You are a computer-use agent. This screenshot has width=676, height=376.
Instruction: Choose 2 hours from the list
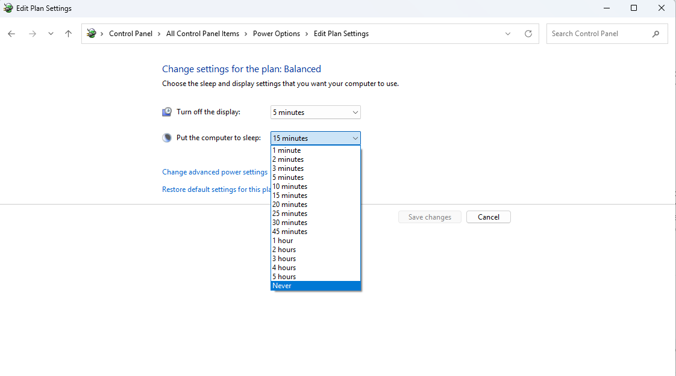(x=316, y=250)
